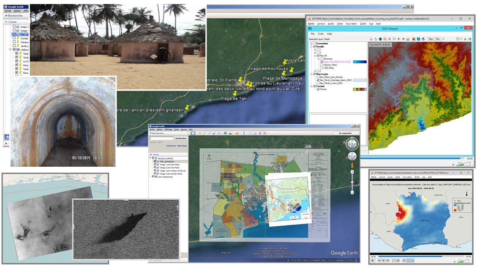The height and width of the screenshot is (267, 477).
Task: Collapse the Lieux panel in San Pedro Google Earth
Action: tap(151, 154)
